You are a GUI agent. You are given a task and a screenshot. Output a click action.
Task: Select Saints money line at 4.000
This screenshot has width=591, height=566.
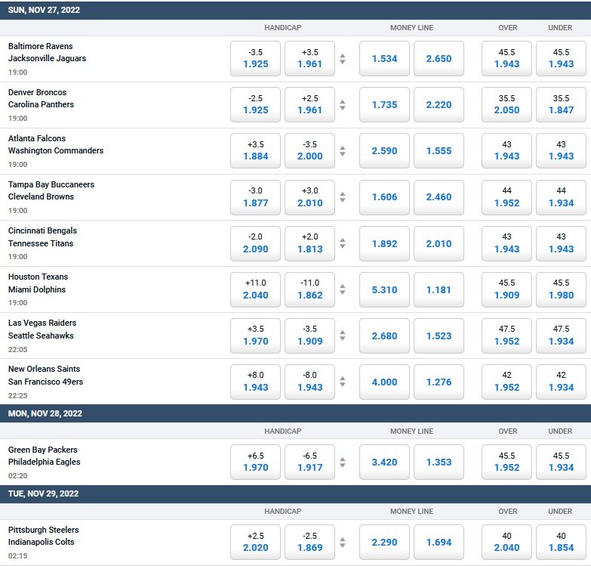coord(384,382)
